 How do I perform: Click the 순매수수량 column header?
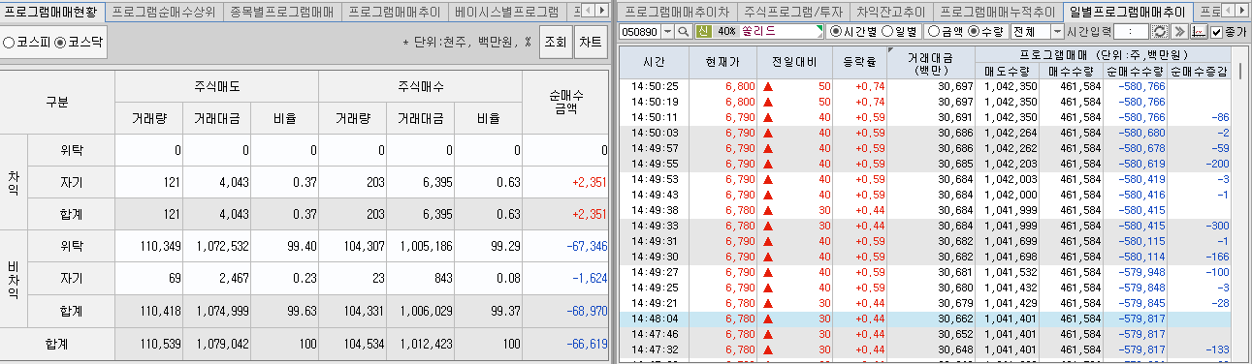1136,71
